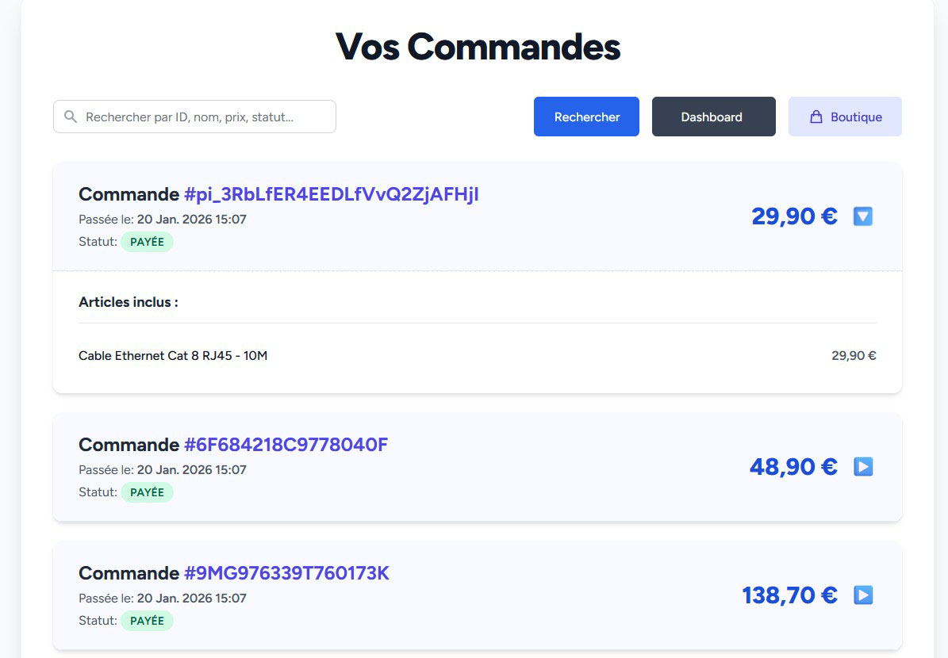
Task: Go to the Boutique store
Action: [x=845, y=117]
